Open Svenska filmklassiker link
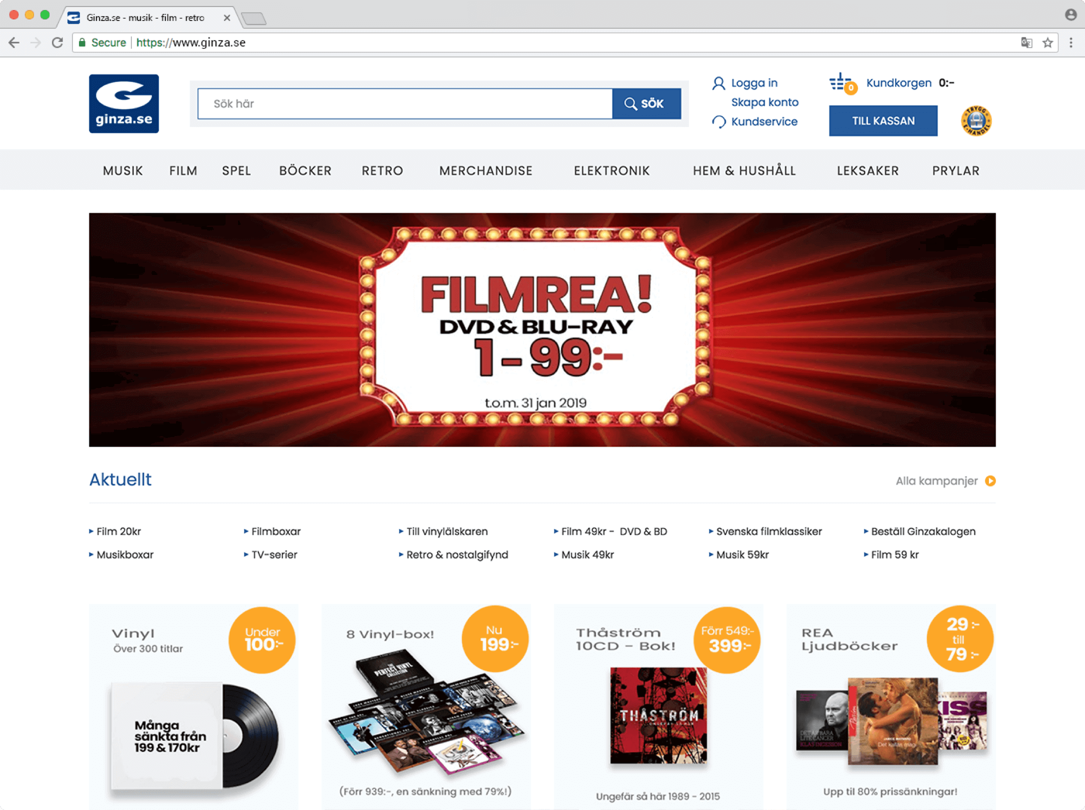Image resolution: width=1085 pixels, height=810 pixels. click(x=769, y=531)
